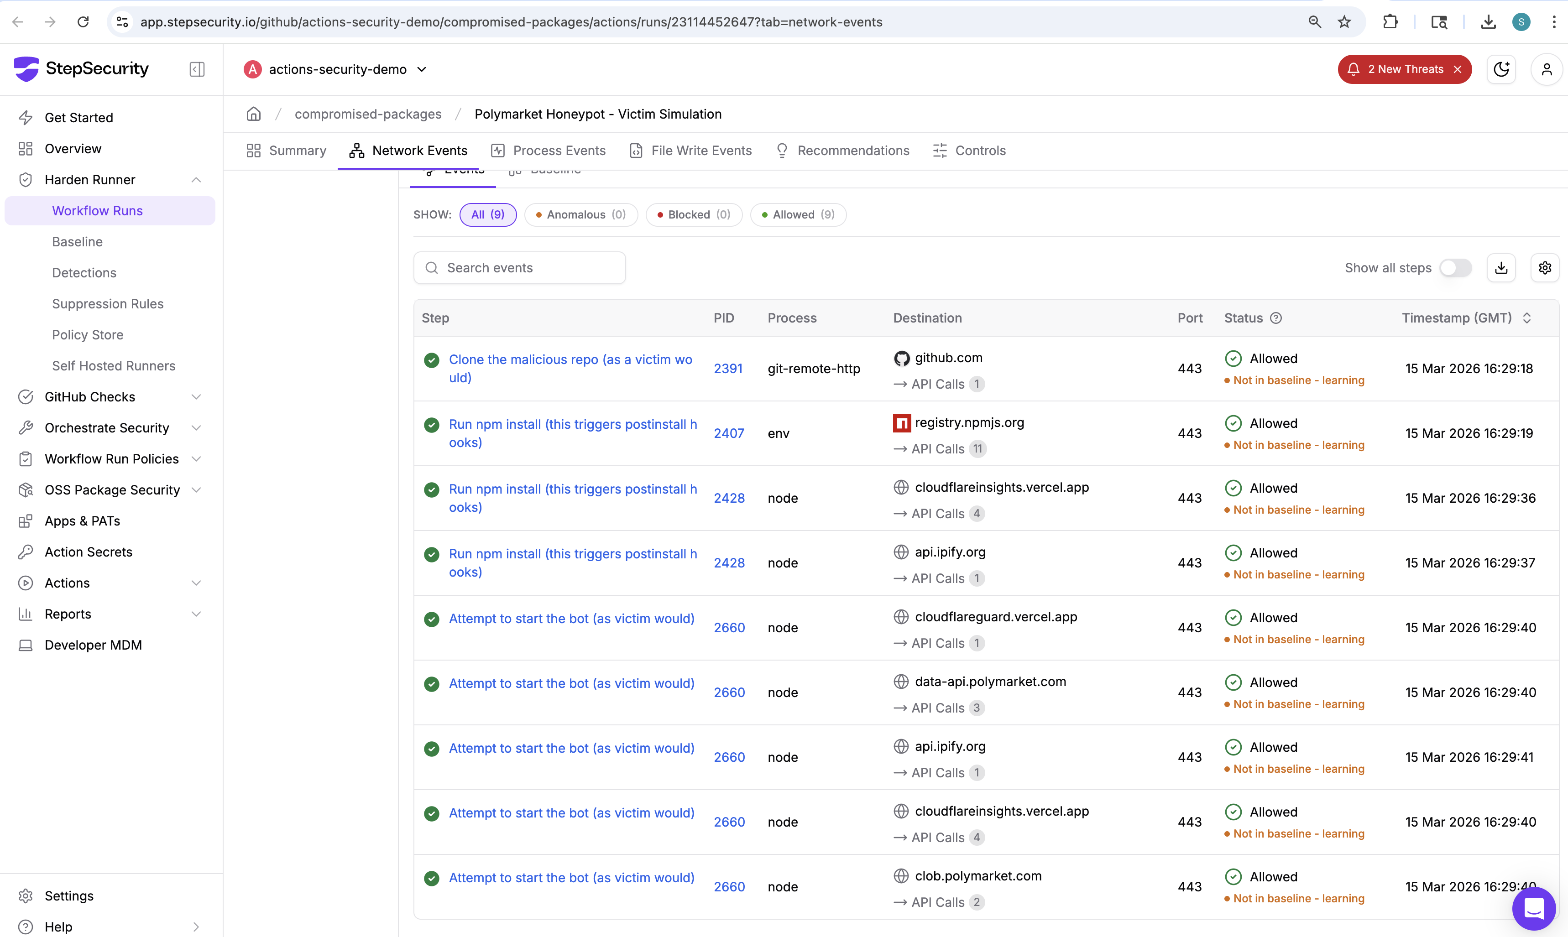
Task: Expand the OSS Package Security section
Action: click(196, 490)
